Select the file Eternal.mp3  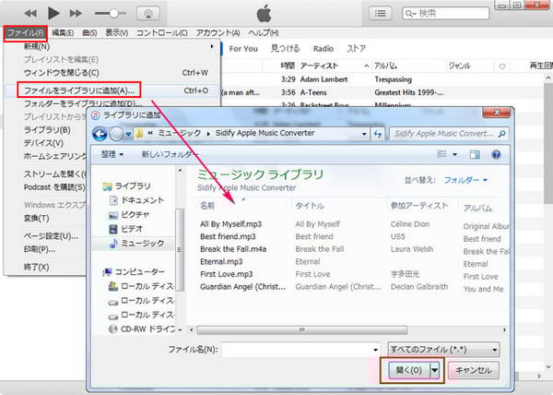click(x=221, y=261)
